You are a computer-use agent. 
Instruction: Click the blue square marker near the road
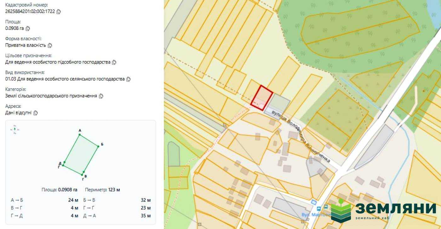point(313,202)
